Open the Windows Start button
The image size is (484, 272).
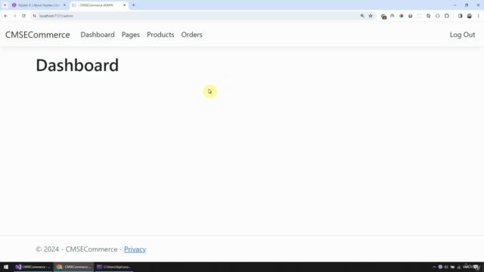pyautogui.click(x=6, y=267)
